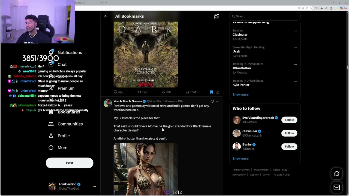Open the Grok icon on Yorch Torch Games post
The image size is (349, 196).
[x=212, y=101]
